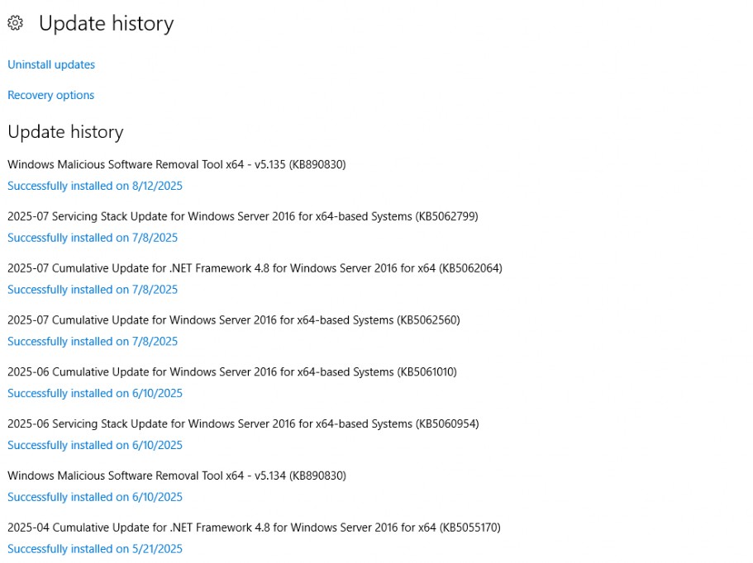This screenshot has height=563, width=753.
Task: Select 2025-06 Servicing Stack Update KB5060954 title
Action: coord(244,424)
